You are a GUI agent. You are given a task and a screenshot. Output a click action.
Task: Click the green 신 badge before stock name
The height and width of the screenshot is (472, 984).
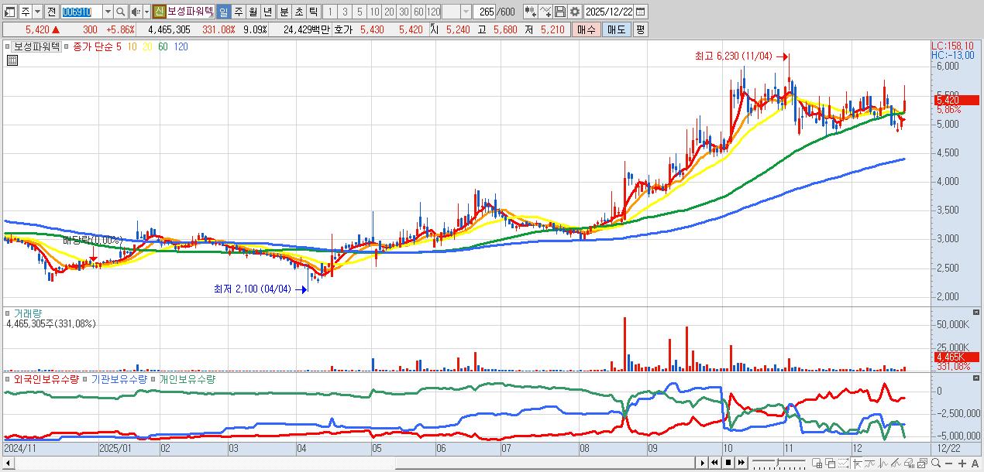tap(158, 12)
